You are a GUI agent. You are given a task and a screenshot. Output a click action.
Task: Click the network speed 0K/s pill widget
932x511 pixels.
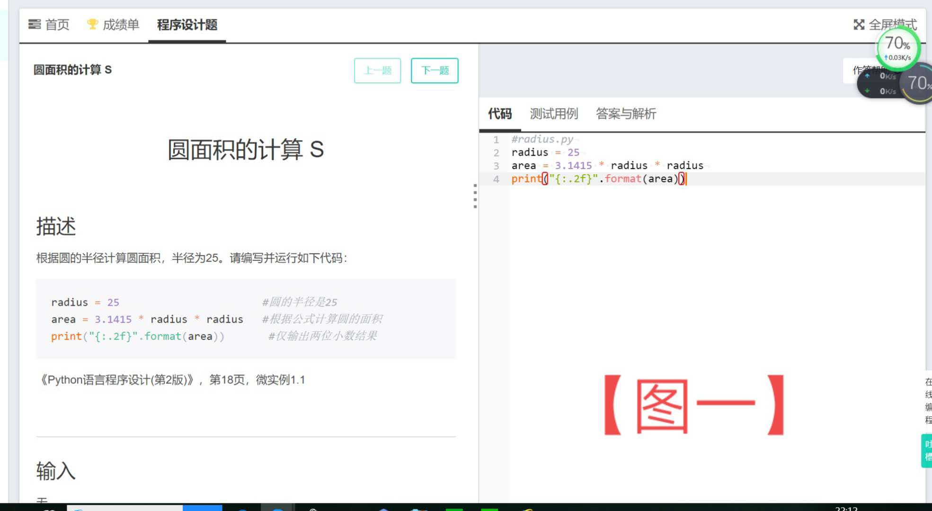(x=880, y=84)
